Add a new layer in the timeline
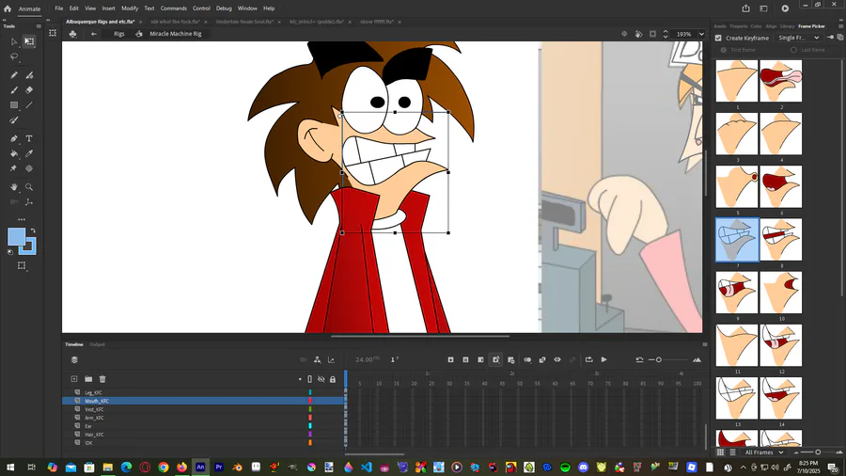 coord(74,379)
